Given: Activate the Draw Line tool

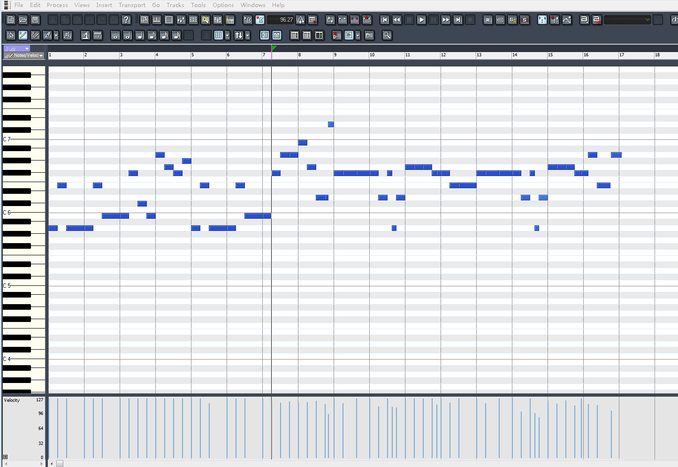Looking at the screenshot, I should click(x=47, y=35).
